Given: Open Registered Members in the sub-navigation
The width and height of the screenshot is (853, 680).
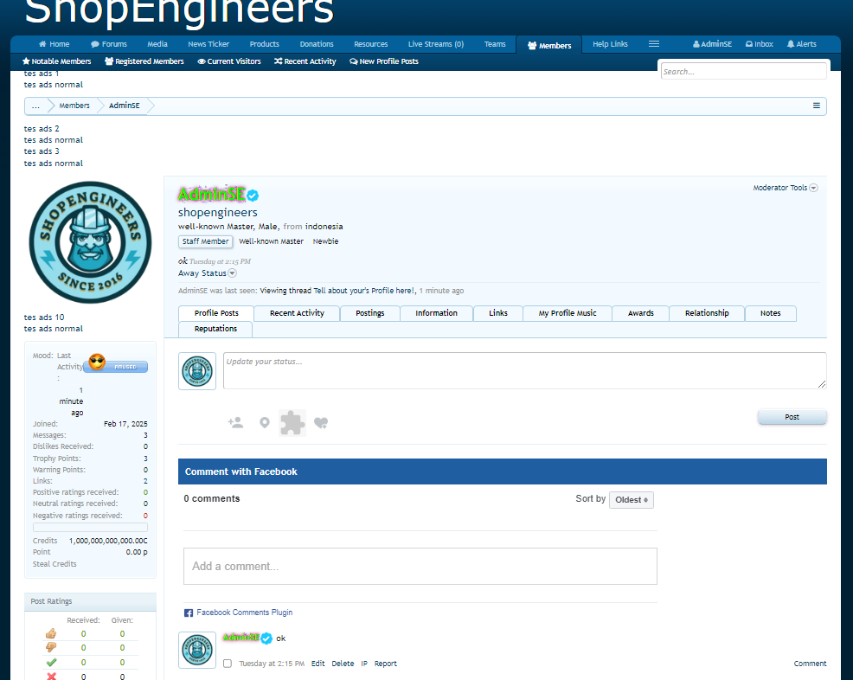Looking at the screenshot, I should click(x=144, y=61).
